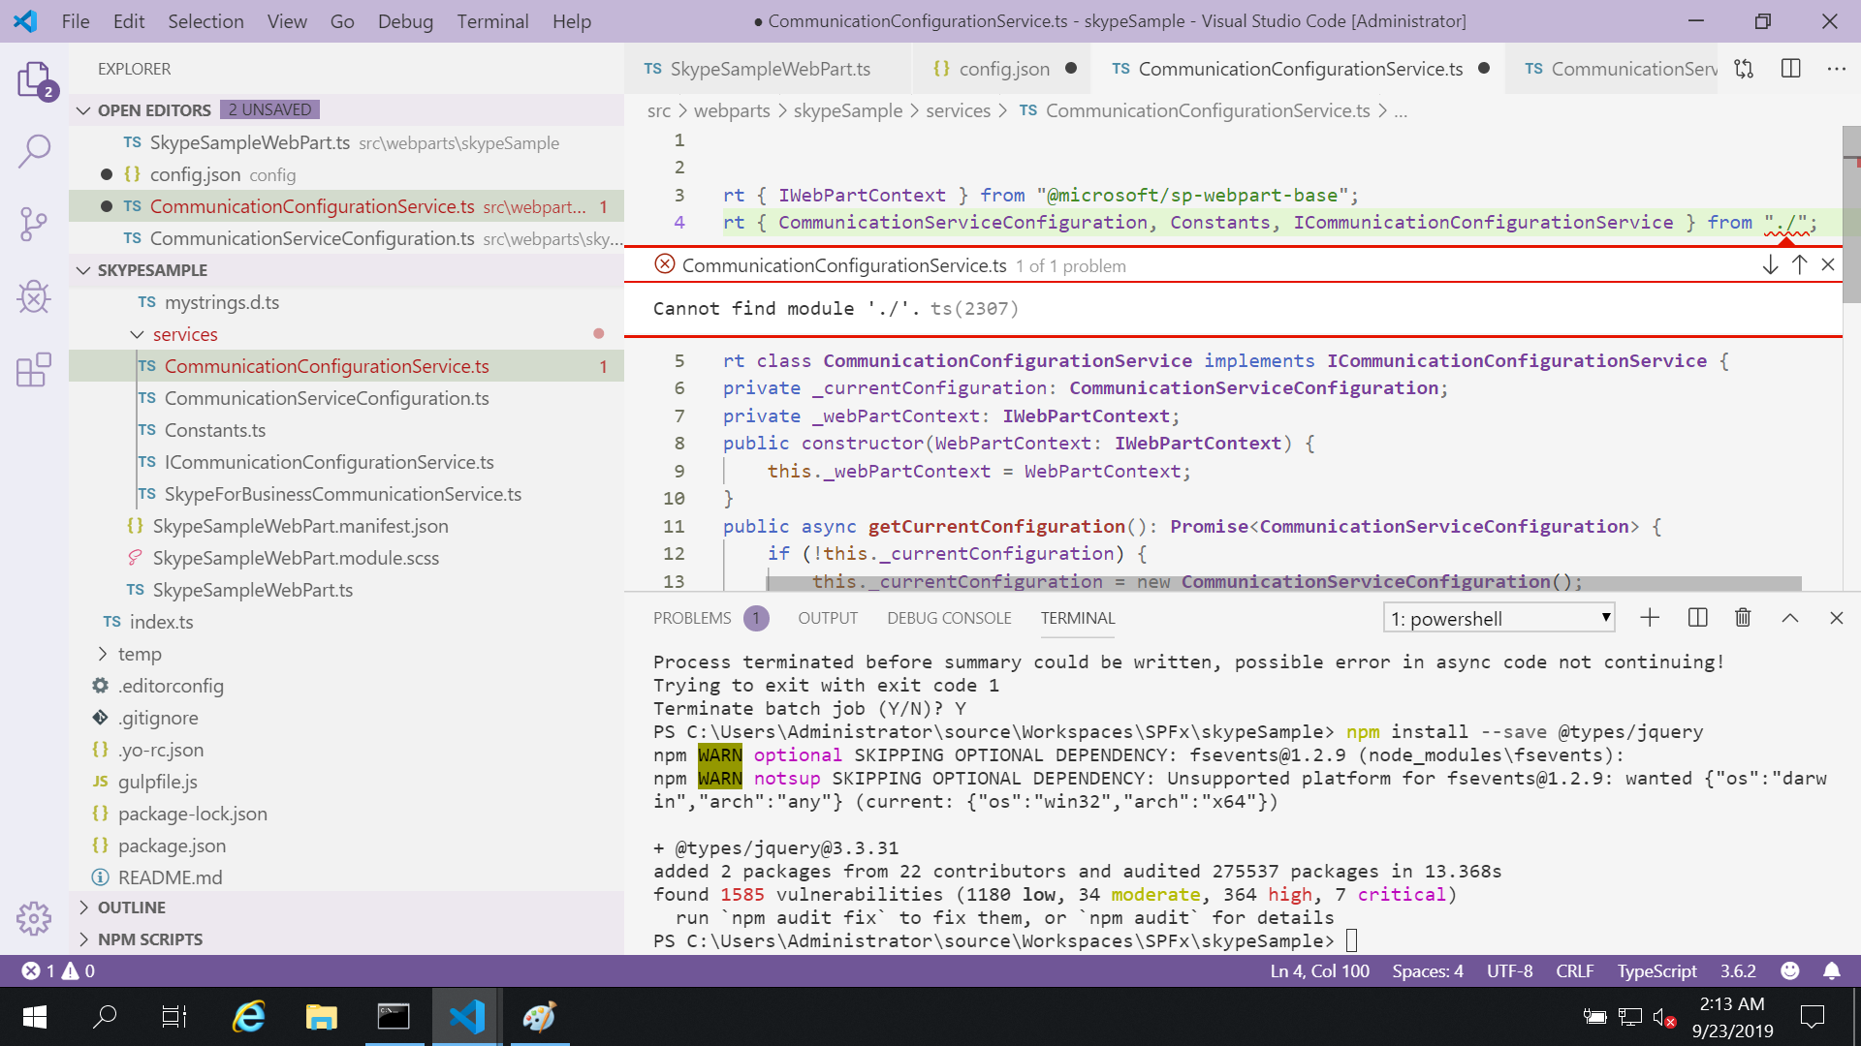
Task: Open the Search view in the Activity Bar
Action: (x=35, y=151)
